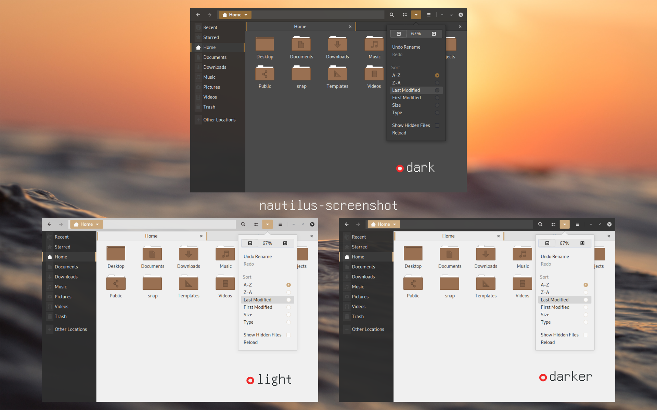Close the Home tab in the darker window
The height and width of the screenshot is (410, 657).
tap(498, 236)
